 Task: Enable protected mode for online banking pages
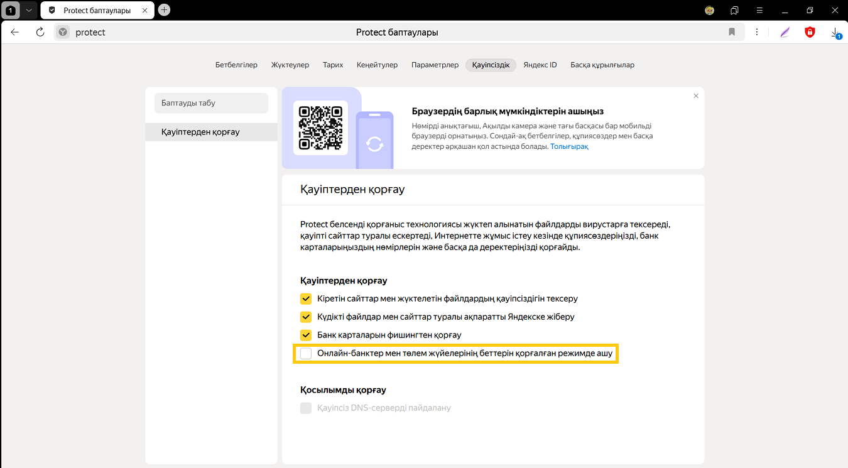click(306, 354)
